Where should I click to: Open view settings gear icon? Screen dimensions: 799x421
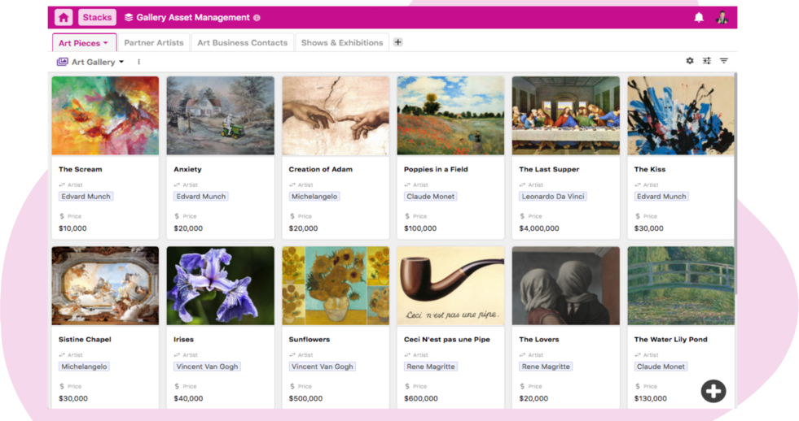pos(689,61)
